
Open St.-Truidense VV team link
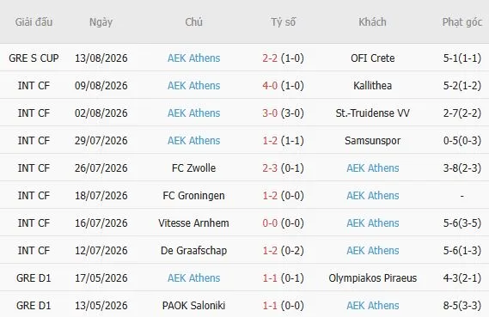pos(373,113)
